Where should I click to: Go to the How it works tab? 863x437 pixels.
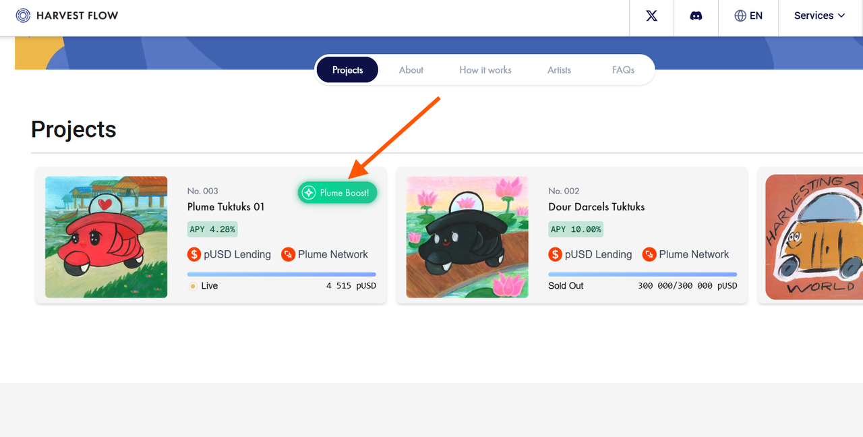[x=485, y=70]
